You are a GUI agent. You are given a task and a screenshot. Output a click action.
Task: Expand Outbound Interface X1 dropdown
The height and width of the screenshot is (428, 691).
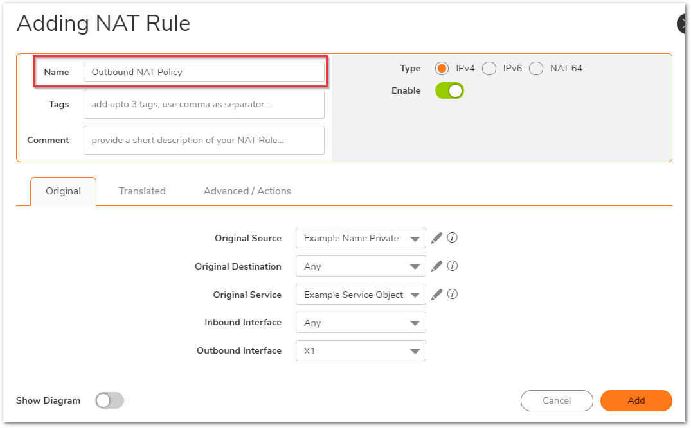click(361, 351)
